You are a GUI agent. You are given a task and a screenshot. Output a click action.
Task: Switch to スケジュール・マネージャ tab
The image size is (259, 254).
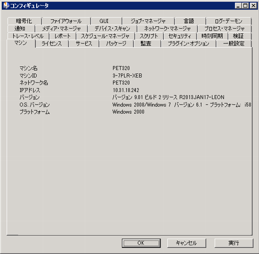pyautogui.click(x=105, y=36)
